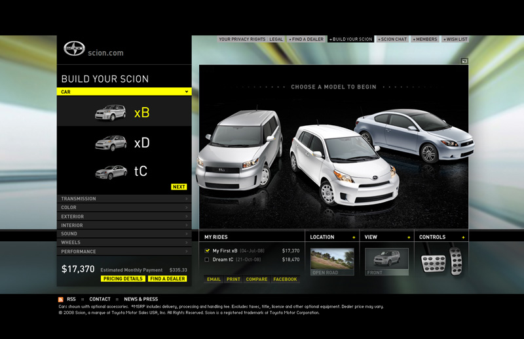Open the WISH LIST tab

(x=455, y=39)
